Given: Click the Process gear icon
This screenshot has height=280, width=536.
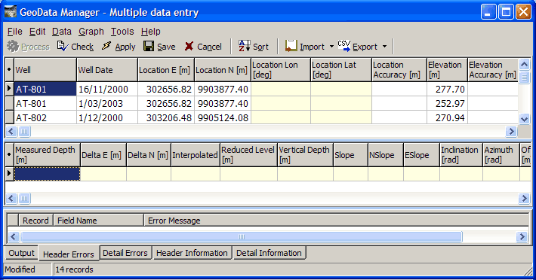Looking at the screenshot, I should [x=13, y=47].
